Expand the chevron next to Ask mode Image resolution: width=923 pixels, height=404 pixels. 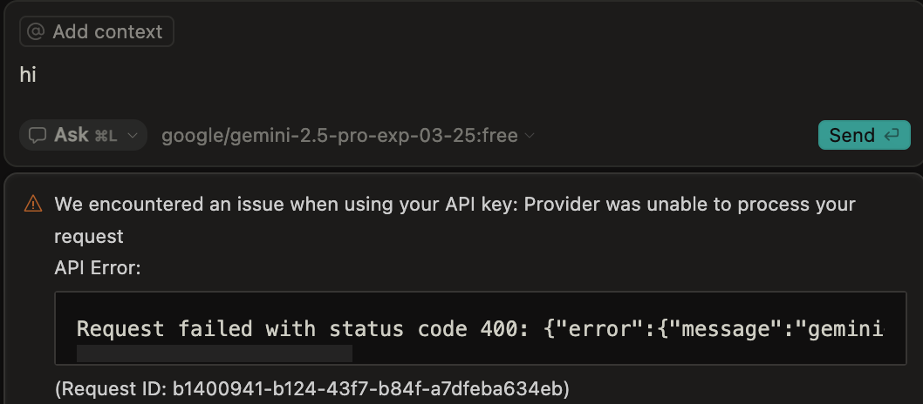[133, 136]
